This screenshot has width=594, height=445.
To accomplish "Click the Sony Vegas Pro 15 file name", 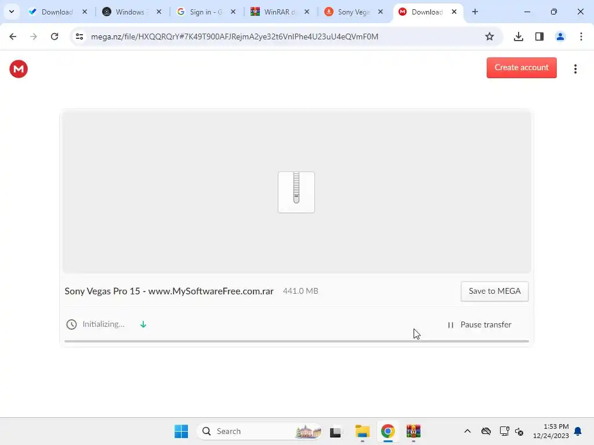I will point(169,291).
